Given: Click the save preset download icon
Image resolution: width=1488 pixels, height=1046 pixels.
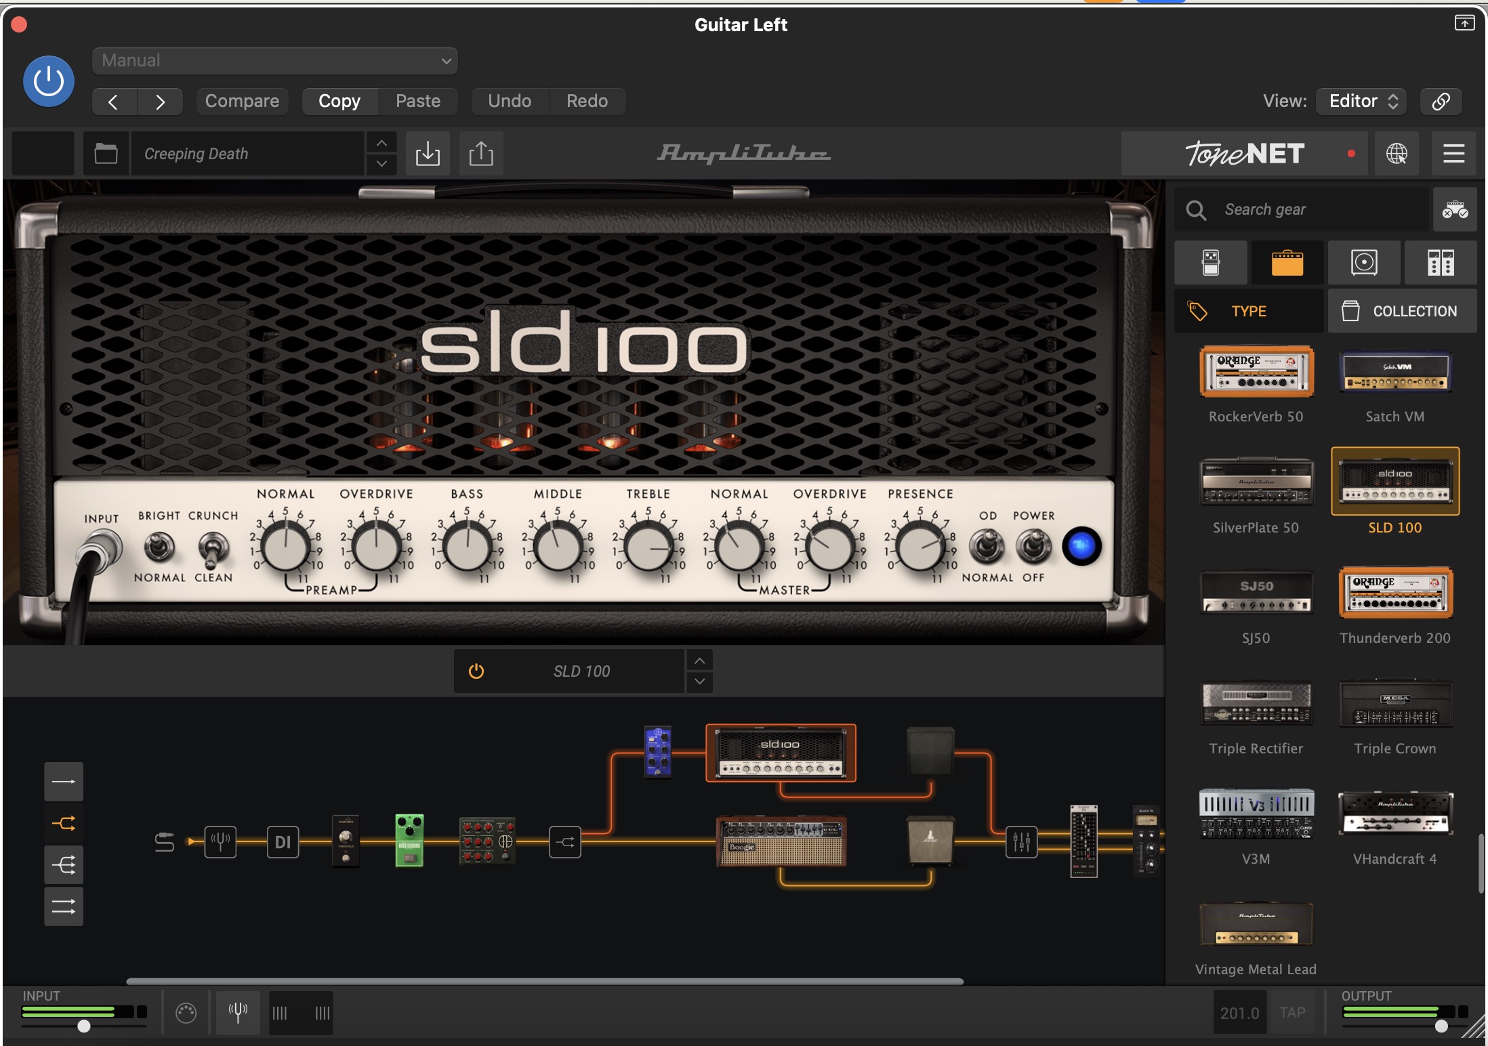Looking at the screenshot, I should [x=428, y=154].
